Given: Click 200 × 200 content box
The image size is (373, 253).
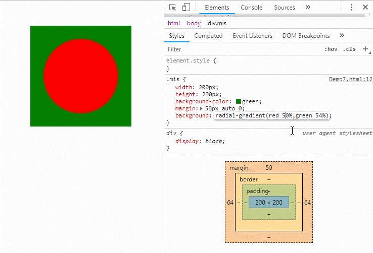Looking at the screenshot, I should pyautogui.click(x=269, y=202).
